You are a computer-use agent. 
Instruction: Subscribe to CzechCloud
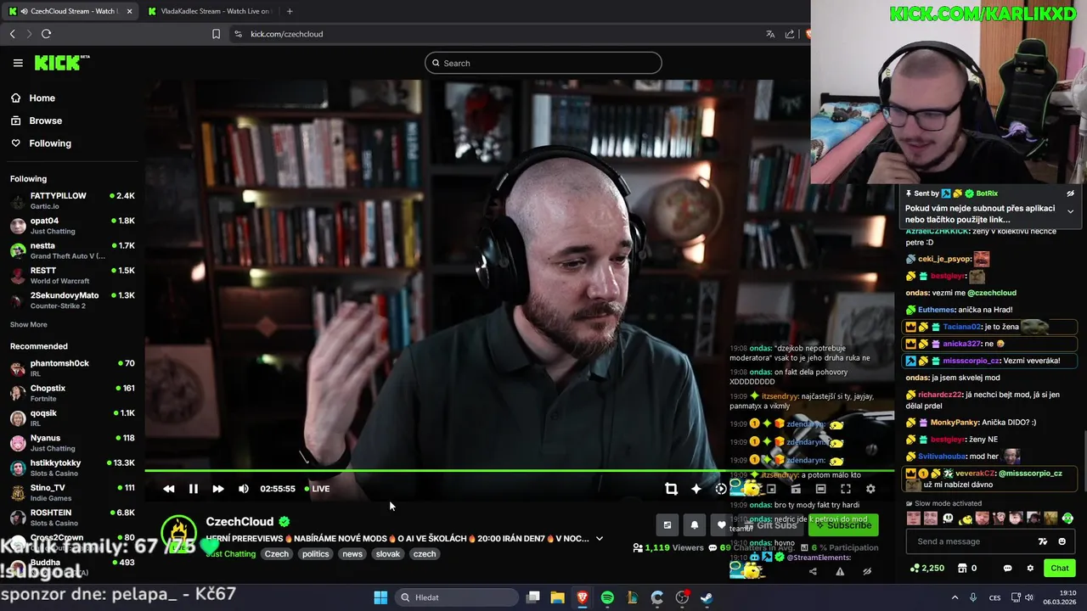coord(843,525)
